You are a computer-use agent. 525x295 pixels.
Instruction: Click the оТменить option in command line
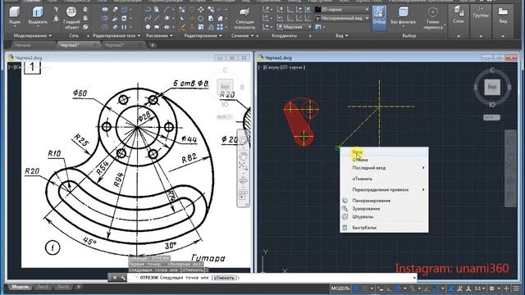(x=224, y=278)
